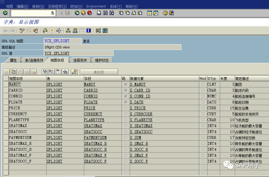Click the Create New Session icon
Screen dimensions: 269x177
[x=149, y=13]
